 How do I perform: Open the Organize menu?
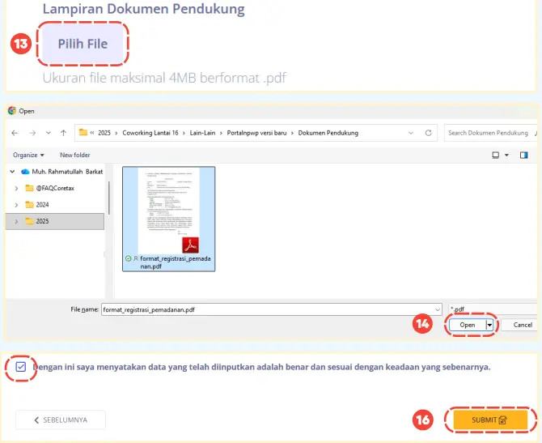28,155
